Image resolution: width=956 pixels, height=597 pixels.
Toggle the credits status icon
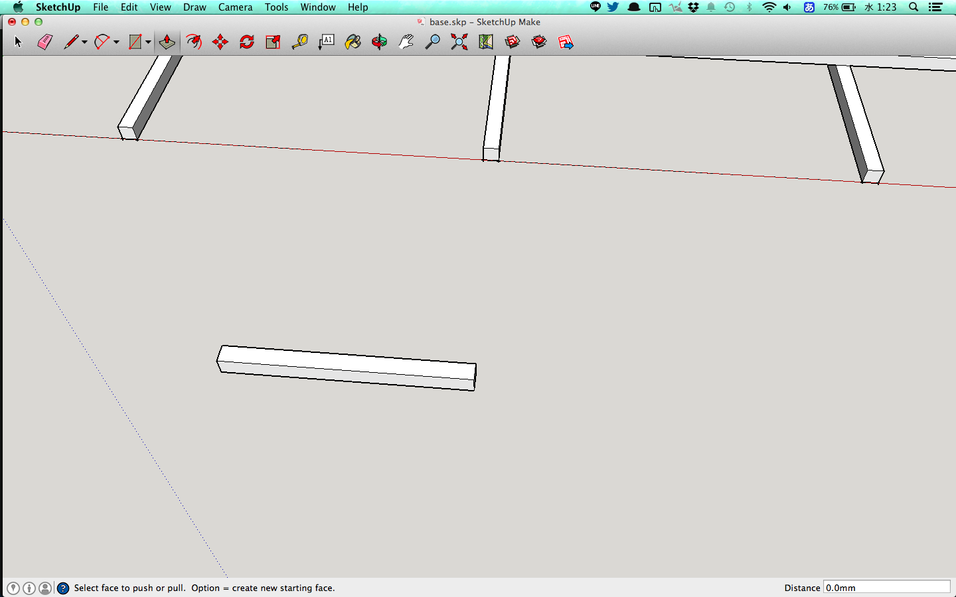(x=29, y=588)
